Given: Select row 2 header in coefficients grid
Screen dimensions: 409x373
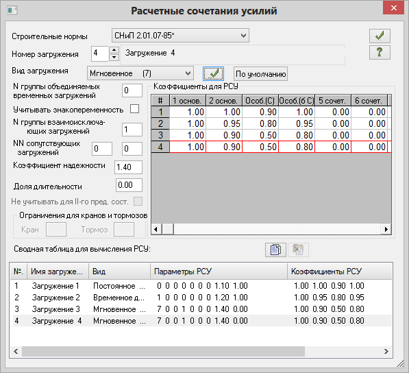Looking at the screenshot, I should point(160,123).
